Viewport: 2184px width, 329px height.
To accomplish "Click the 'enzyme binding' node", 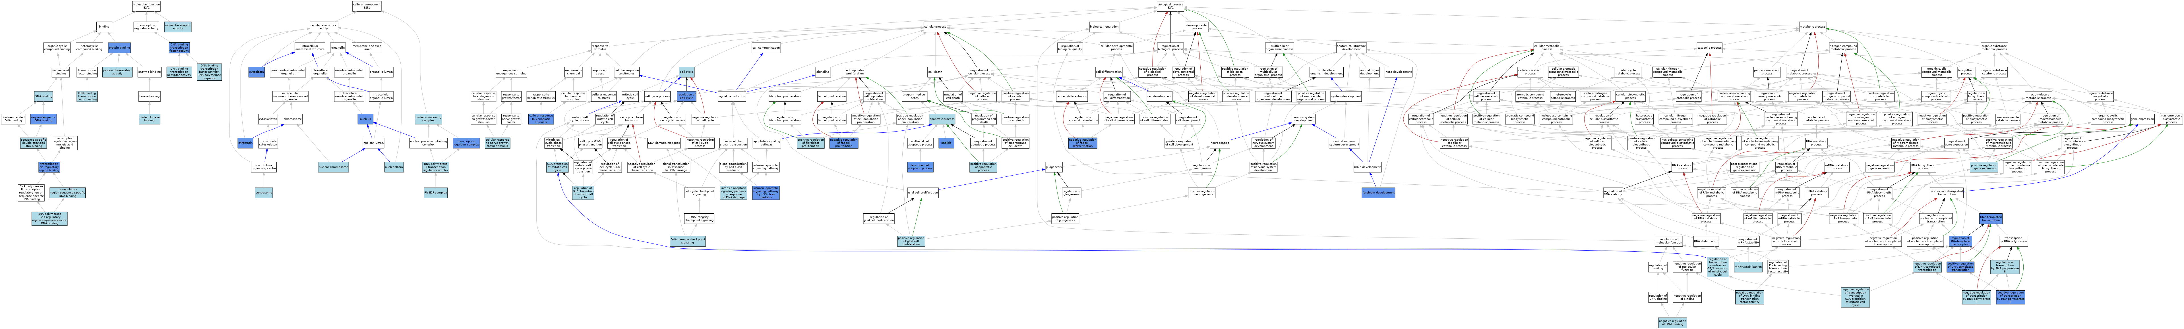I will click(149, 72).
